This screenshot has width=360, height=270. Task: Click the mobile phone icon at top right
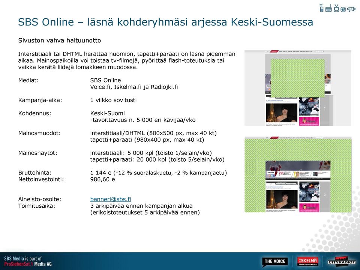[322, 8]
